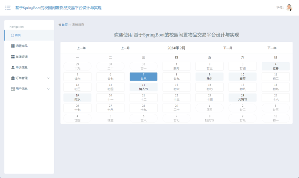
Task: Click the 2024年 2月 calendar title
Action: 176,48
